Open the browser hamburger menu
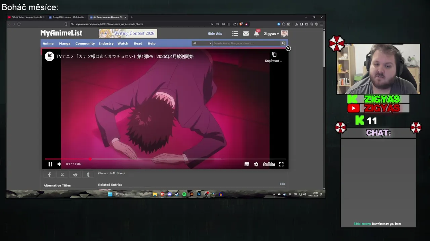Viewport: 430px width, 241px height. click(x=321, y=24)
